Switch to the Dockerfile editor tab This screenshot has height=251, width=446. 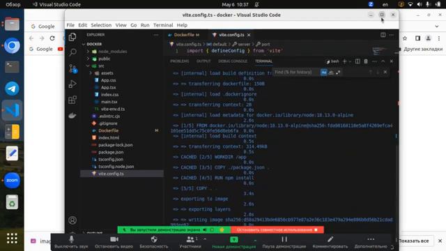coord(184,35)
